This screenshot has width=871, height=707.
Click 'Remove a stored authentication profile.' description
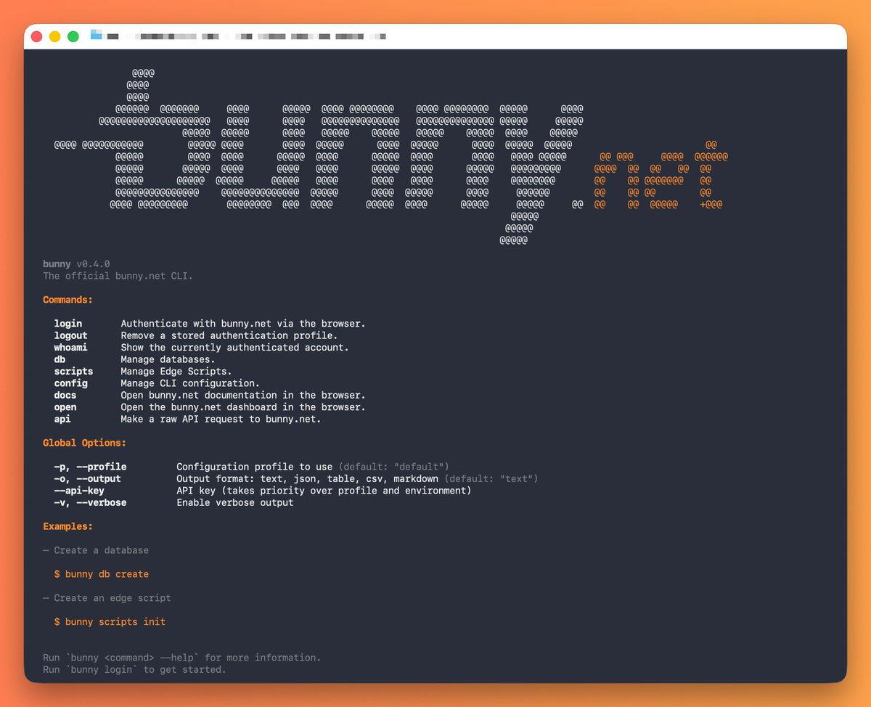229,335
